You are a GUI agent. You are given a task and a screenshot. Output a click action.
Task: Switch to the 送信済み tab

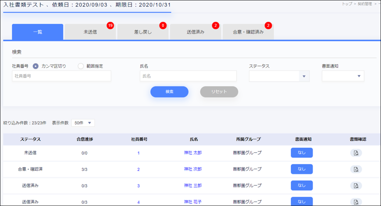click(196, 32)
